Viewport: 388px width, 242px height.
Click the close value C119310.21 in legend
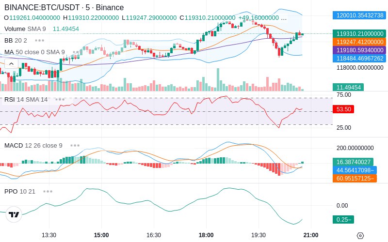(208, 18)
